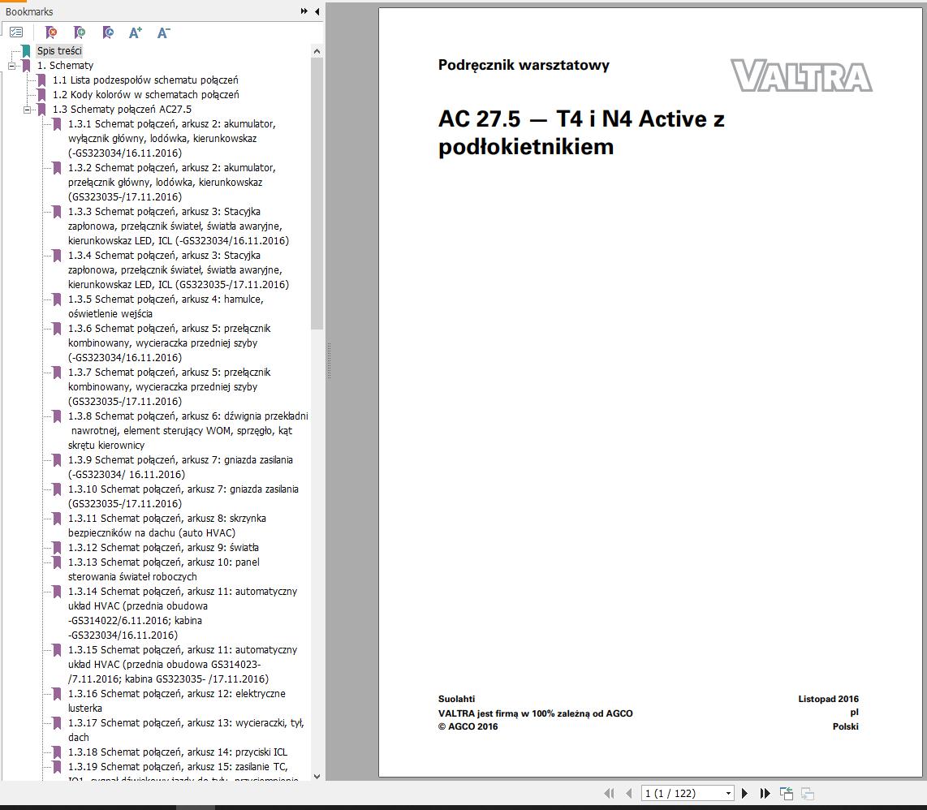Click the bookmark icon for item 1.2

click(x=41, y=95)
